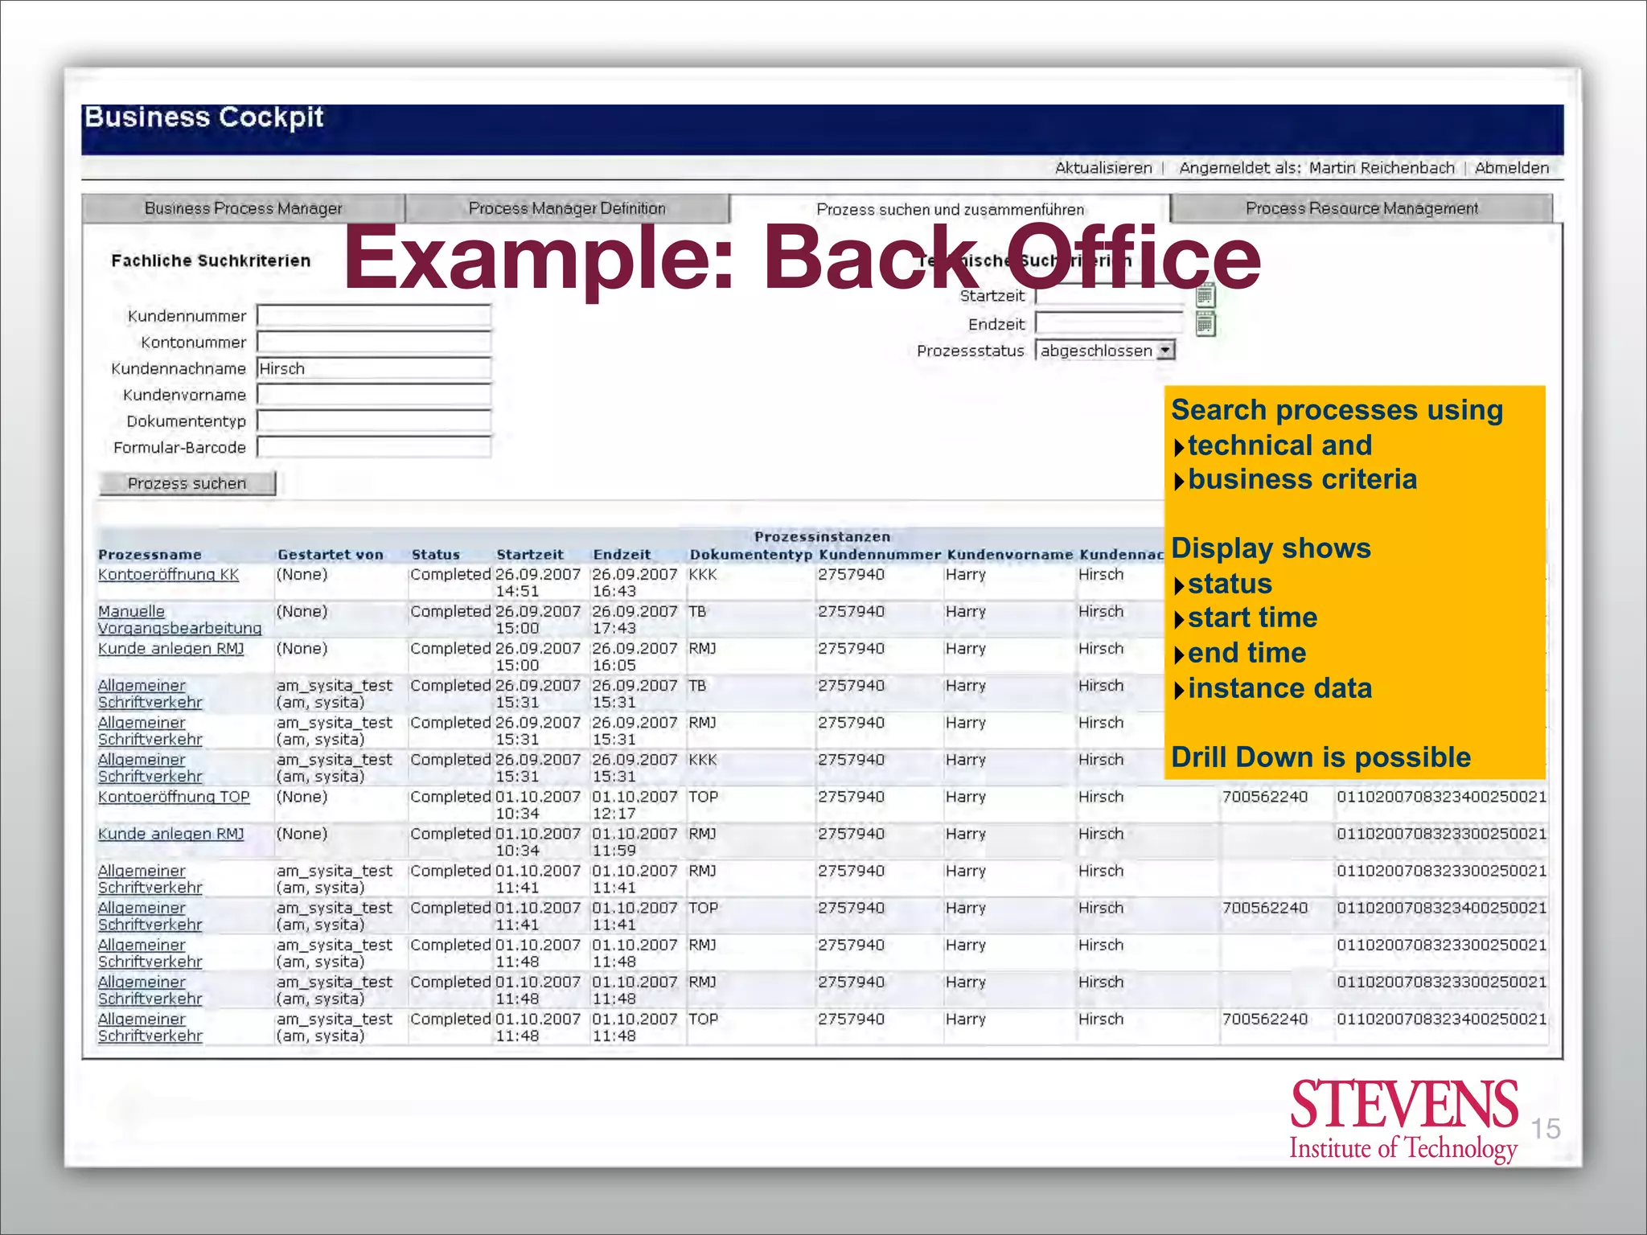Viewport: 1647px width, 1235px height.
Task: Open the Kontoeröffnung TOP process link
Action: (x=174, y=797)
